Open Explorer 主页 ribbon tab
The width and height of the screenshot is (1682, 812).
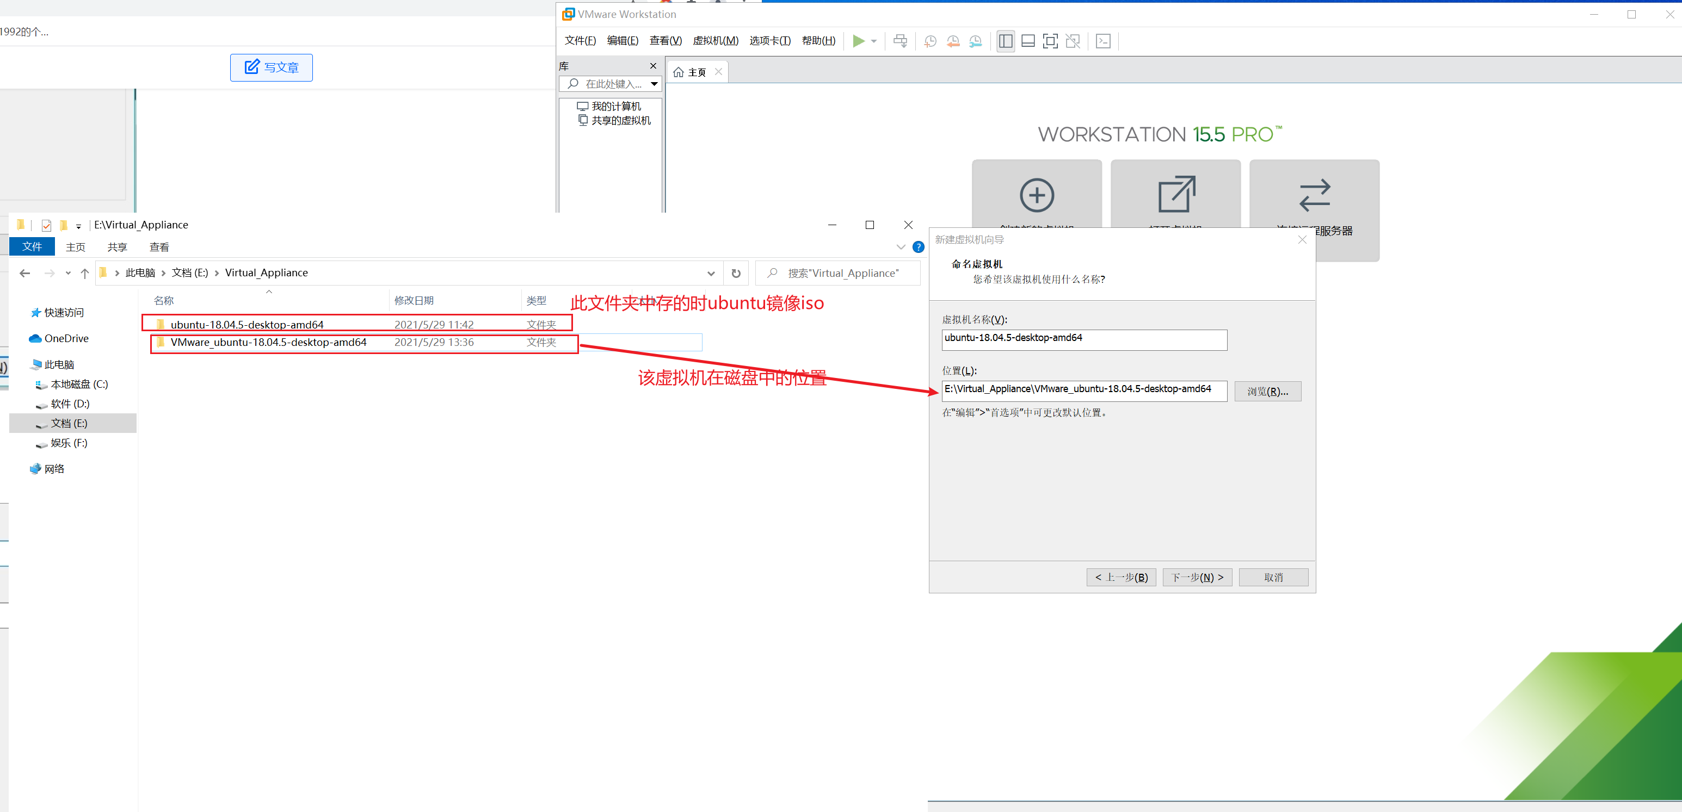coord(76,247)
